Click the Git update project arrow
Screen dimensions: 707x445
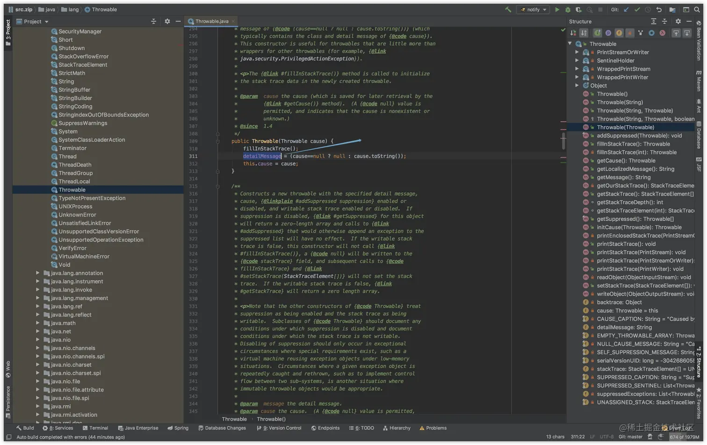[x=626, y=9]
